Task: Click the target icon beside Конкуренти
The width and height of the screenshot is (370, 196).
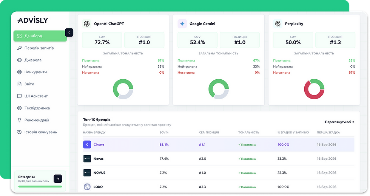Action: point(20,72)
